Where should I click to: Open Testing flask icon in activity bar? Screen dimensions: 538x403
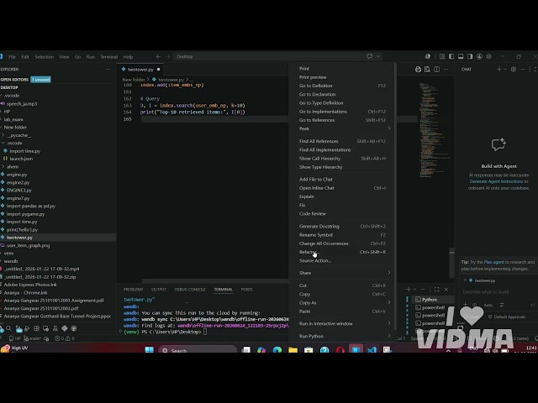(x=55, y=328)
